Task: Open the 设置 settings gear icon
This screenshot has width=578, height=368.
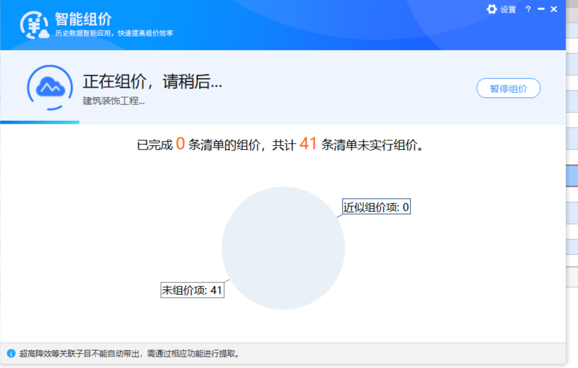Action: coord(491,9)
